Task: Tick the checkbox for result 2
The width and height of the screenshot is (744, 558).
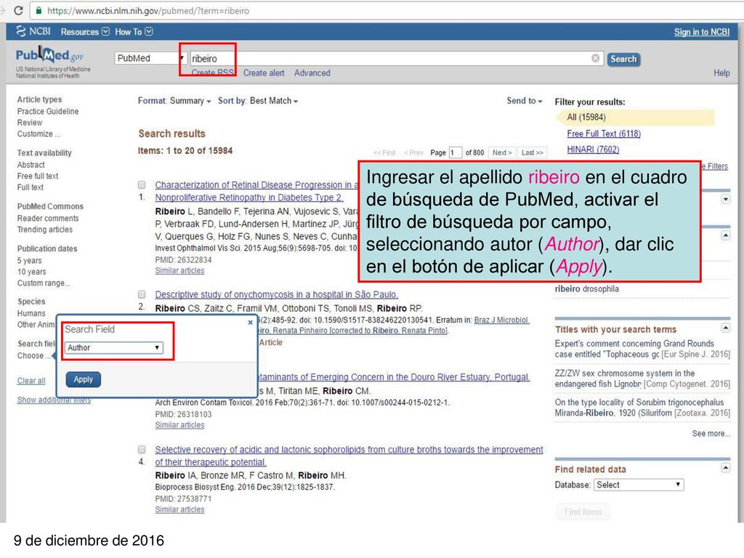Action: [142, 294]
